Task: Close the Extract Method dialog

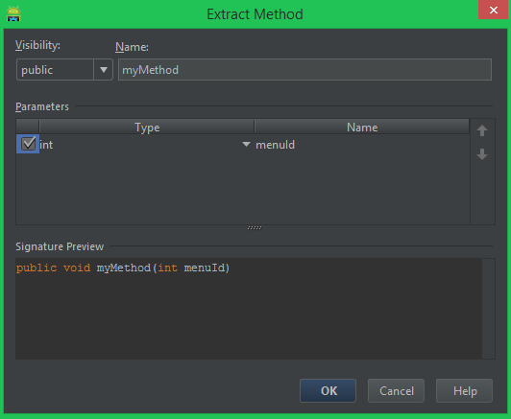Action: [x=493, y=11]
